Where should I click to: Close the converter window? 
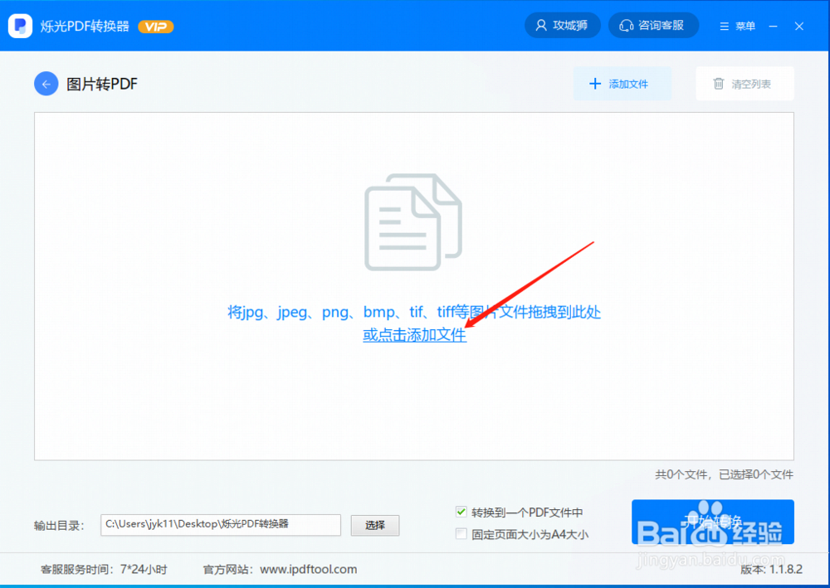(x=799, y=26)
